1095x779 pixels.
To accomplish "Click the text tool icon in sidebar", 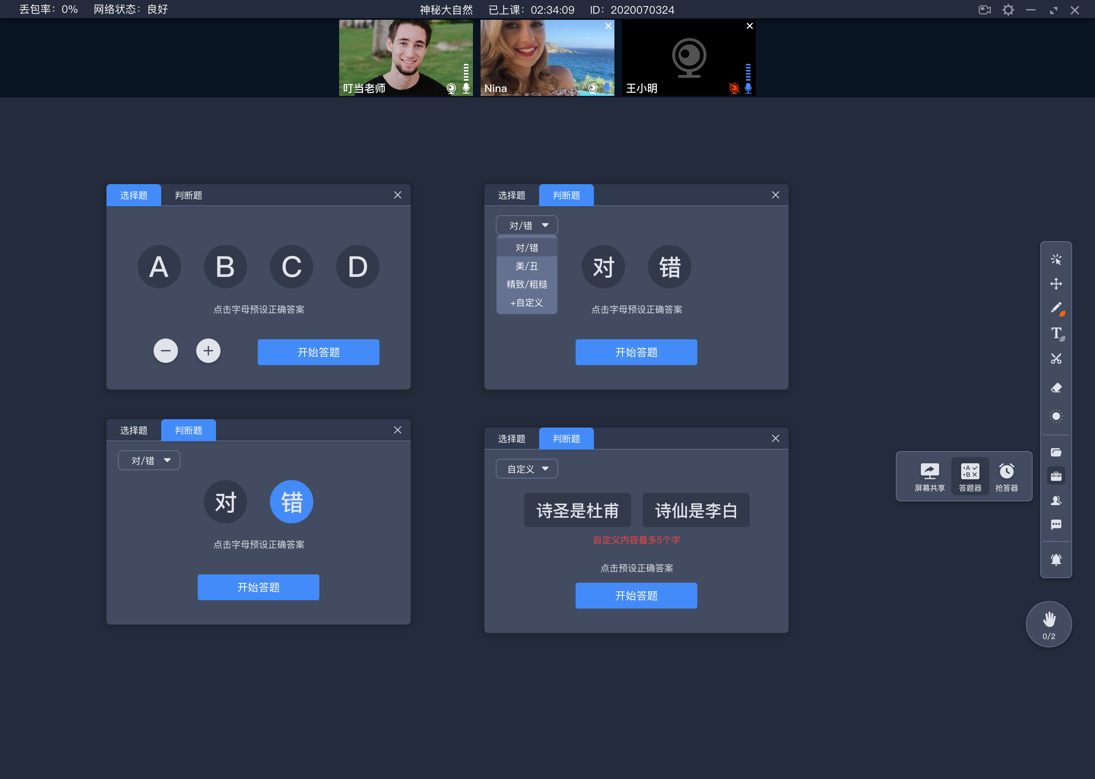I will (x=1057, y=333).
